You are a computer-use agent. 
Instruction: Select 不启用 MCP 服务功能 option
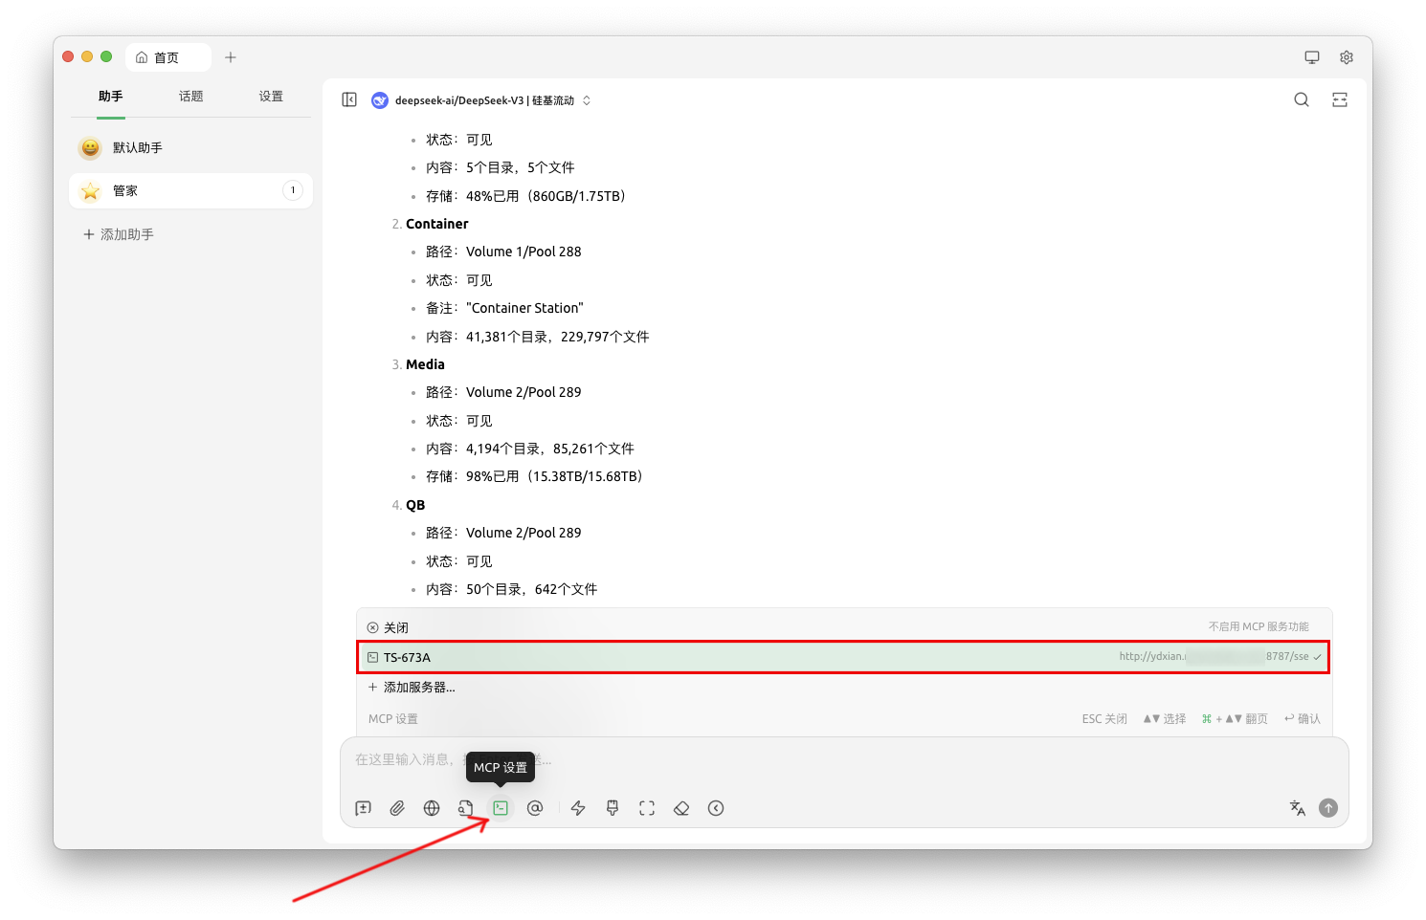pos(1257,626)
